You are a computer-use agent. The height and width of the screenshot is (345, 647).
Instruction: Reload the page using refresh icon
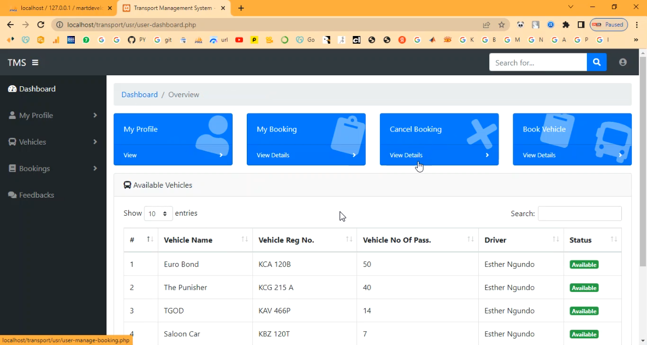tap(40, 25)
